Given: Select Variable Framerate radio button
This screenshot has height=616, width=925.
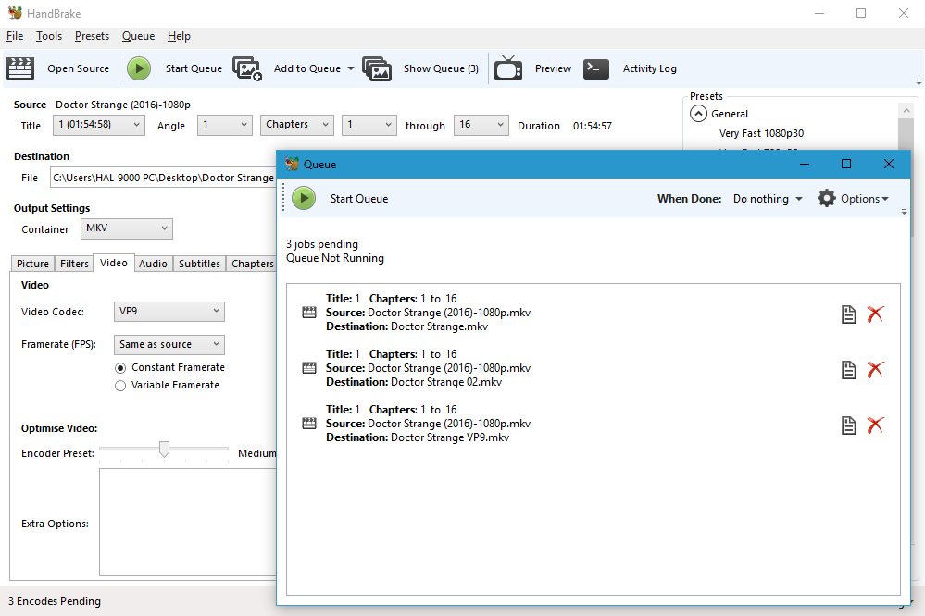Looking at the screenshot, I should (120, 385).
